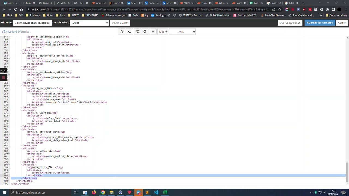Open File Explorer from the taskbar
349x196 pixels.
tap(112, 192)
